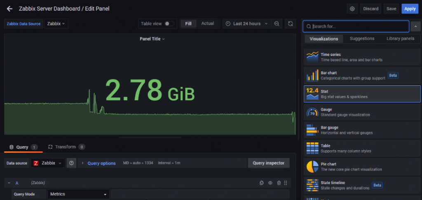422x200 pixels.
Task: Expand the Query options section
Action: click(x=98, y=163)
